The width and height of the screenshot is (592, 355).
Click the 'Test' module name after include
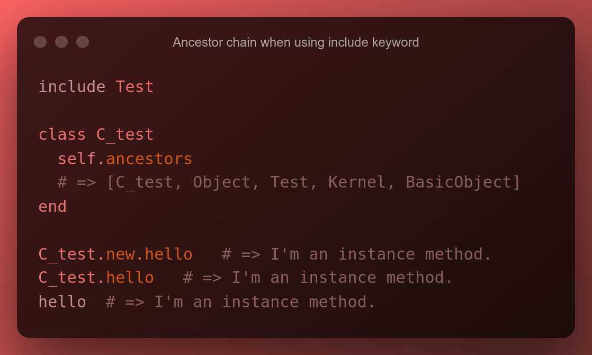coord(134,87)
